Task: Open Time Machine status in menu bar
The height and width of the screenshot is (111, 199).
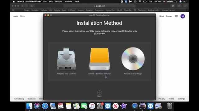Action: click(x=135, y=2)
